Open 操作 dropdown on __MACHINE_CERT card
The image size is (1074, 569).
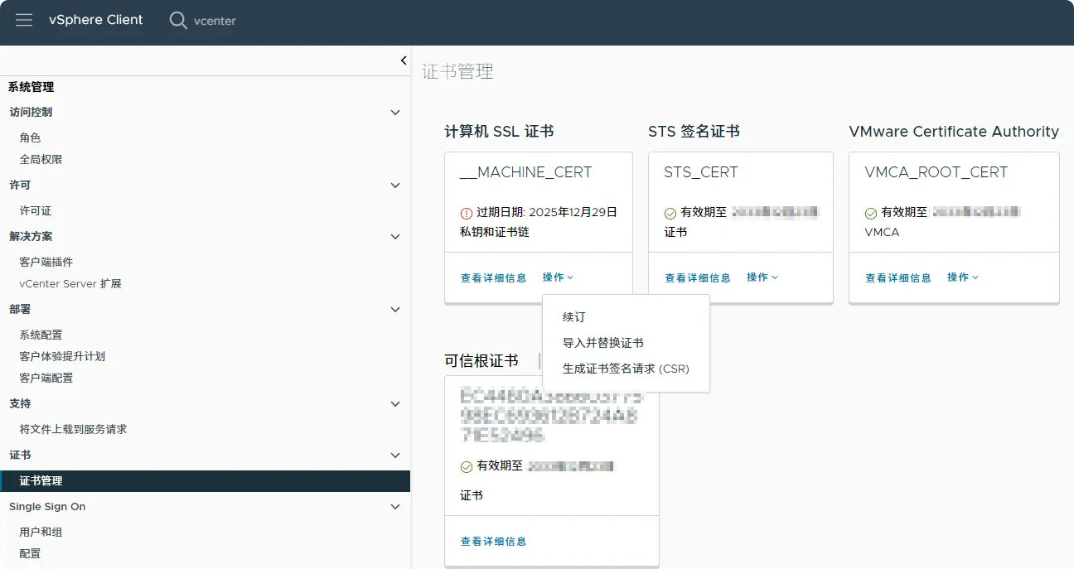pos(559,277)
